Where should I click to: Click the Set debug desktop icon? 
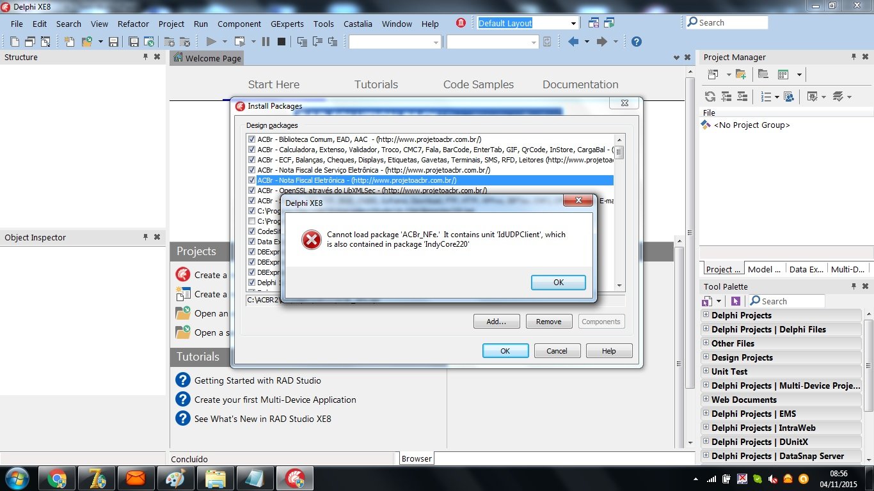click(608, 23)
